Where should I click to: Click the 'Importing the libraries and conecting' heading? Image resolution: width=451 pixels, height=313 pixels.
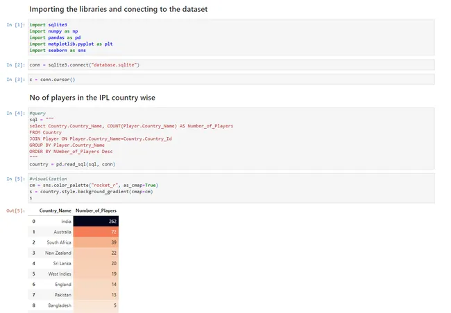pos(118,9)
